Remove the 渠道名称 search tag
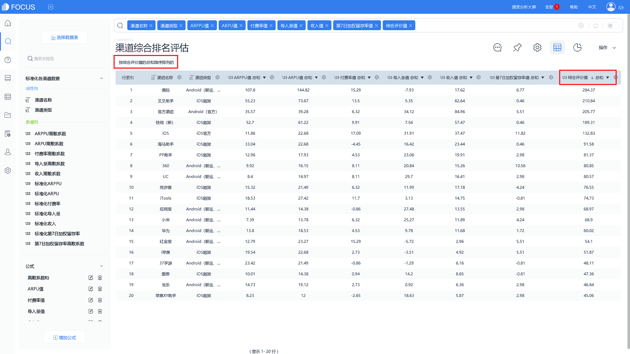 tap(151, 26)
